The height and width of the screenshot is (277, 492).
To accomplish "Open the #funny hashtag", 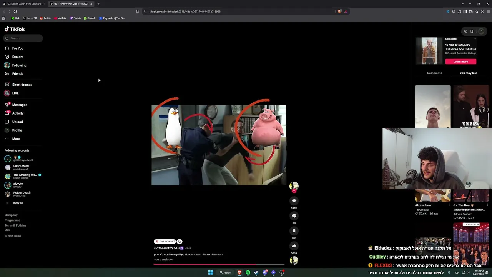I will pyautogui.click(x=173, y=255).
